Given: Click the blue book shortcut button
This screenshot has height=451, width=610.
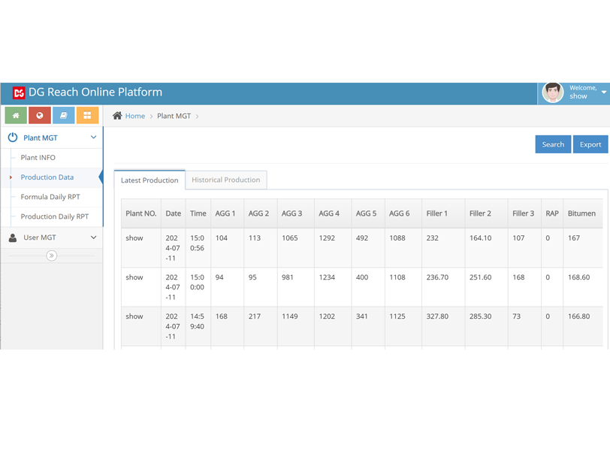Looking at the screenshot, I should [63, 116].
